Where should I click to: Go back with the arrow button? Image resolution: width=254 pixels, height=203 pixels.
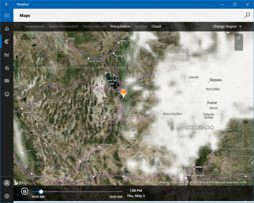tap(7, 4)
